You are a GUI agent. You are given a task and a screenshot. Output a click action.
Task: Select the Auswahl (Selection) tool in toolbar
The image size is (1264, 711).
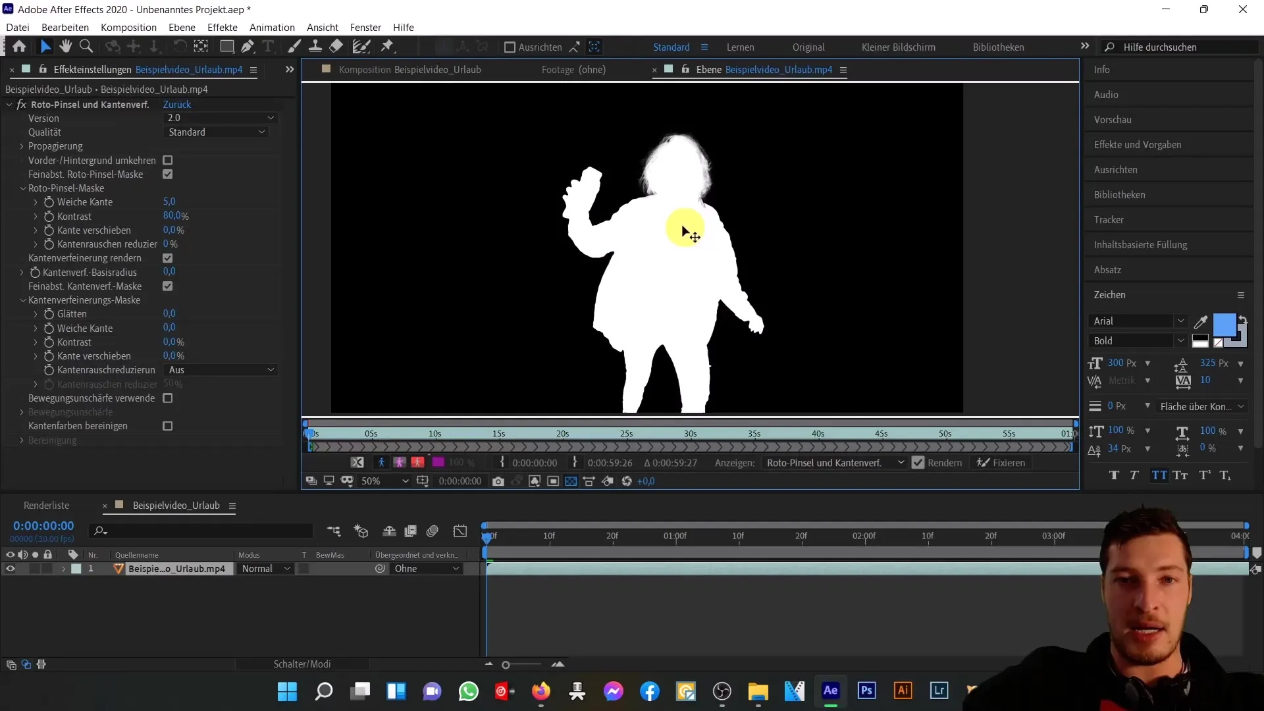click(44, 47)
